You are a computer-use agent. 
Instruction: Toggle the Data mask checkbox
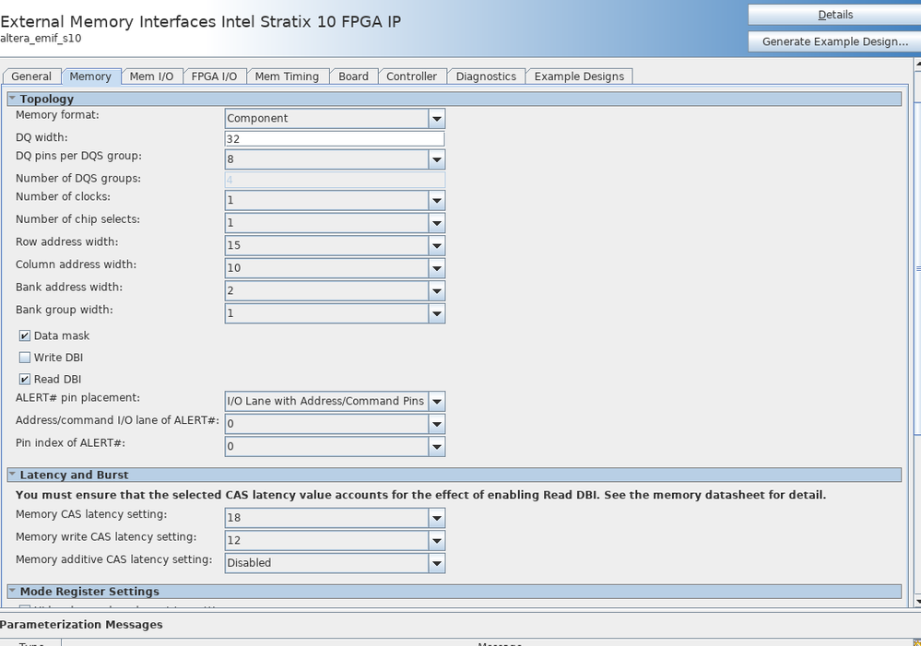coord(25,336)
